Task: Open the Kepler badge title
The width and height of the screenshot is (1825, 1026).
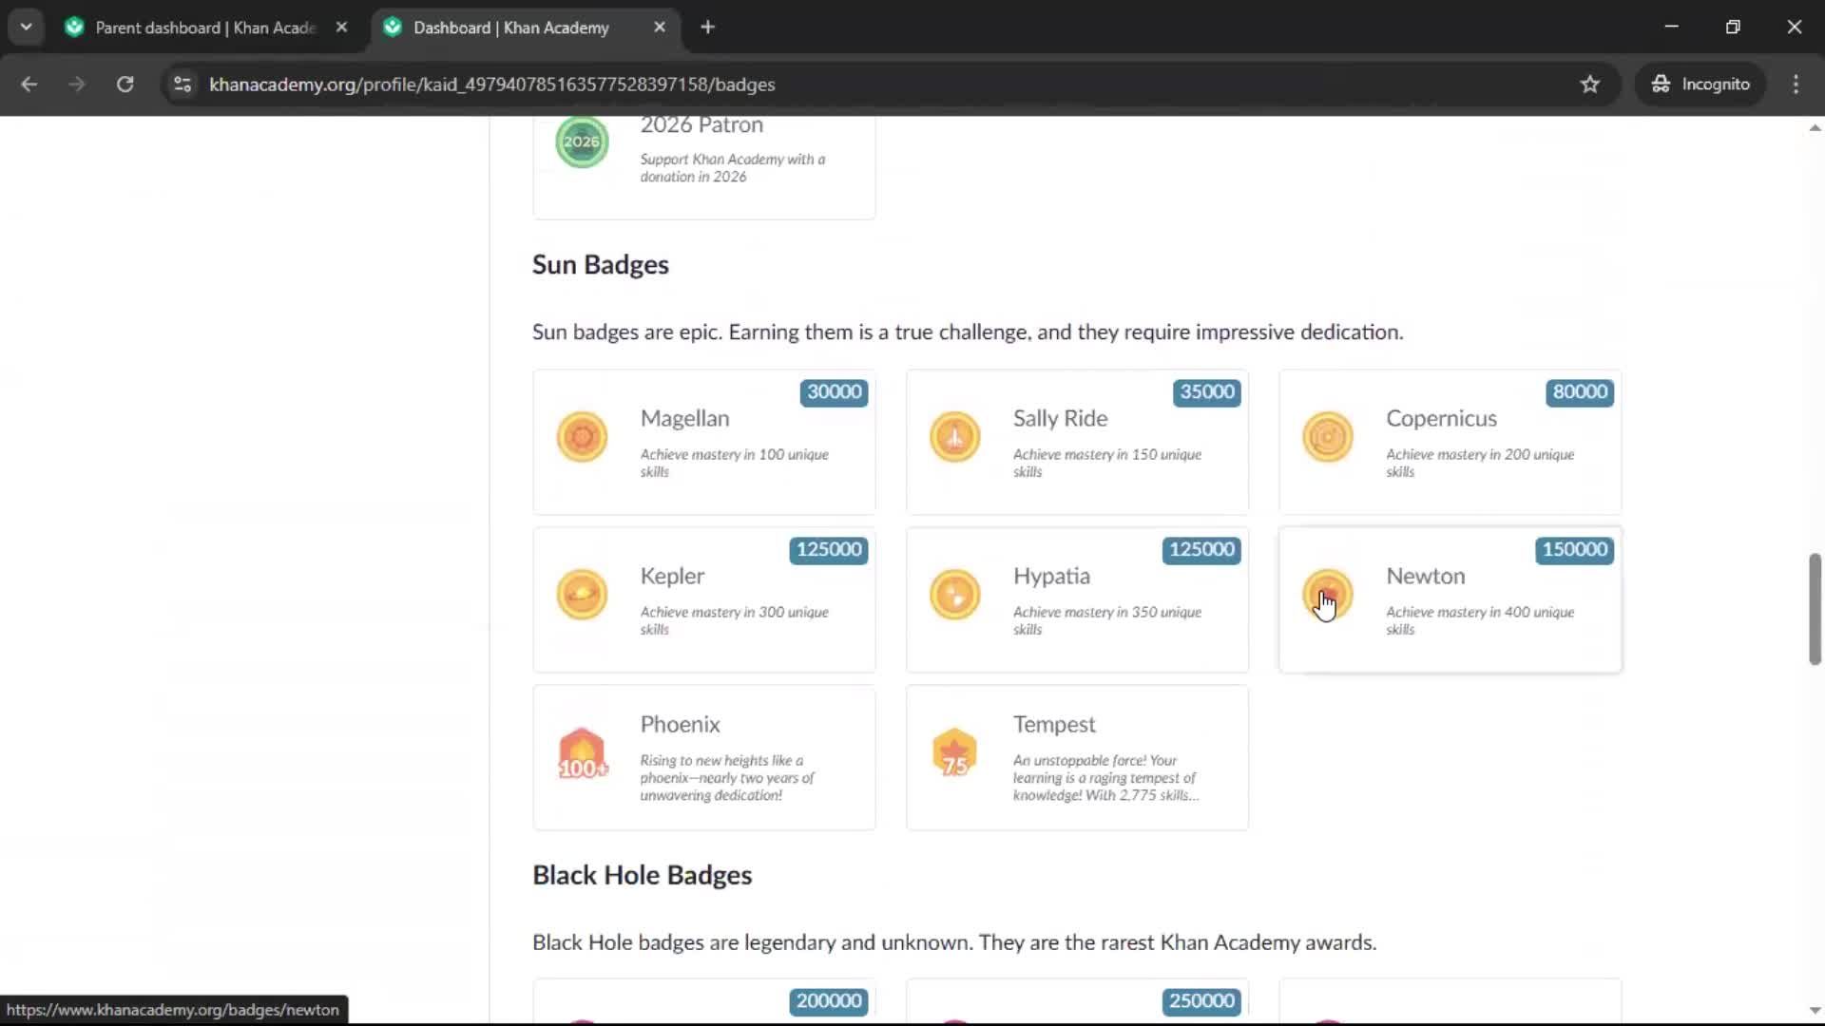Action: tap(672, 576)
